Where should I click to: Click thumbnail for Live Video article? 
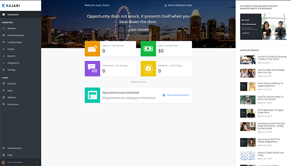[248, 100]
